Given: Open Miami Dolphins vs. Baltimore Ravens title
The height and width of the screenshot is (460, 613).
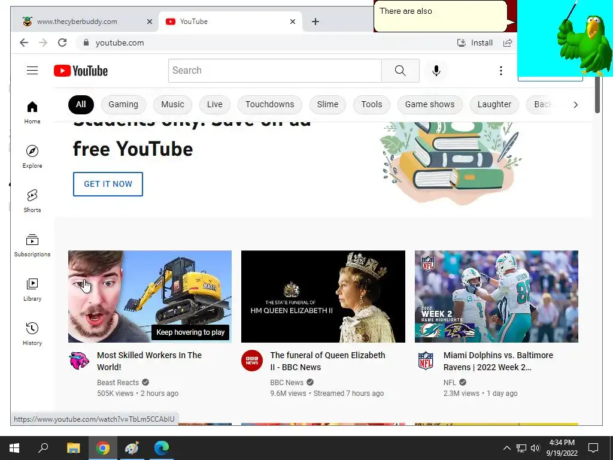Looking at the screenshot, I should 498,361.
